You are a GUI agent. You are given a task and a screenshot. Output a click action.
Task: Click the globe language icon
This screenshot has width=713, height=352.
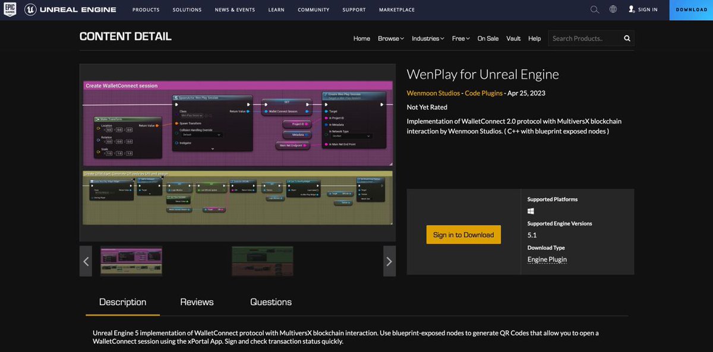613,9
